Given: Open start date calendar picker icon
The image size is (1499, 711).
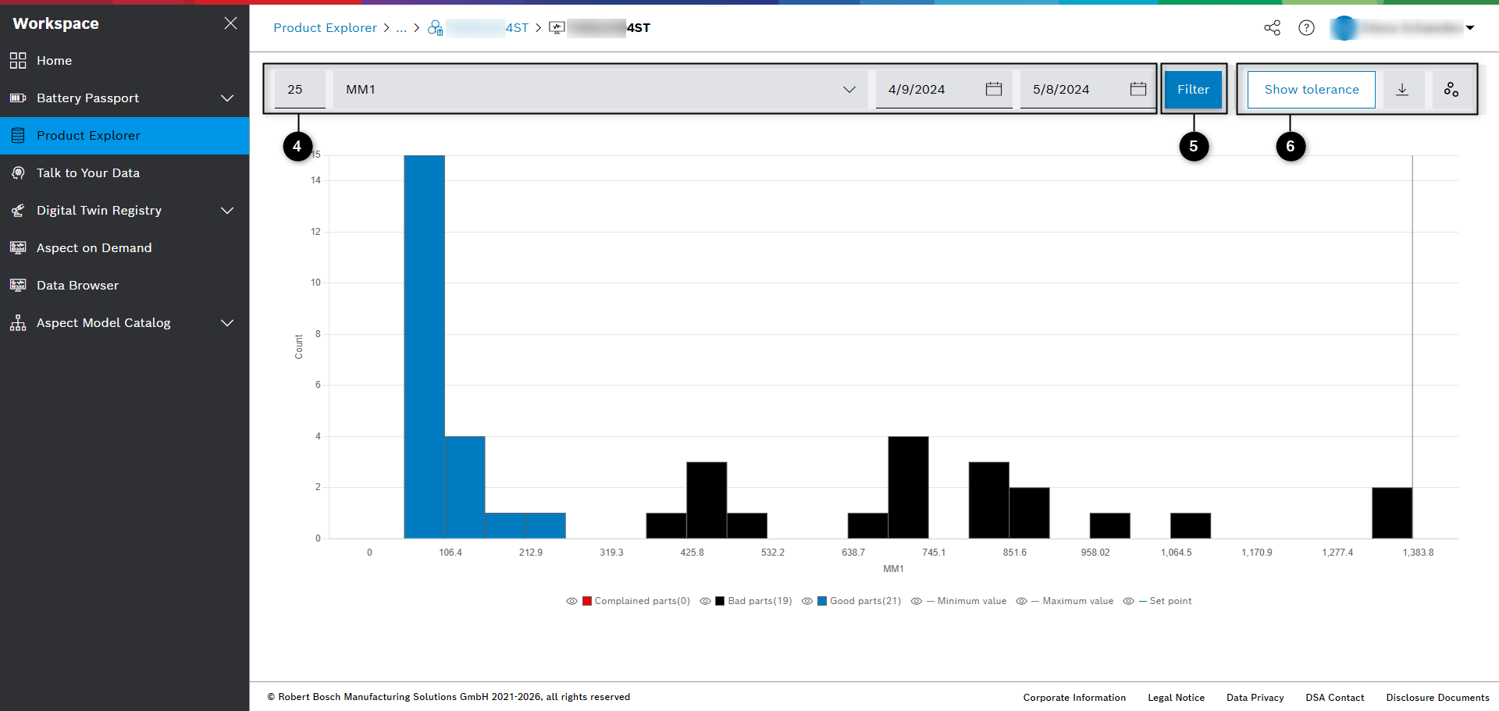Looking at the screenshot, I should tap(994, 89).
